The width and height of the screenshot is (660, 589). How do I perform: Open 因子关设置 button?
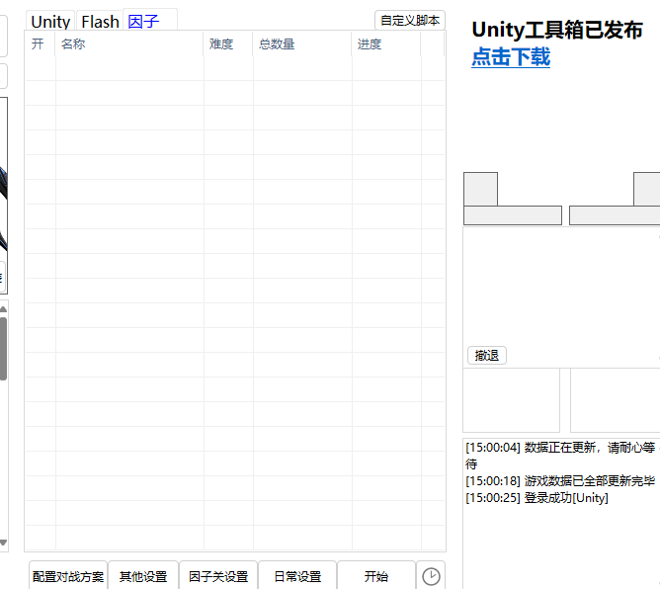click(218, 576)
